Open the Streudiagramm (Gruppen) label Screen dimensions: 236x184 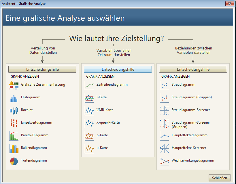tap(192, 97)
